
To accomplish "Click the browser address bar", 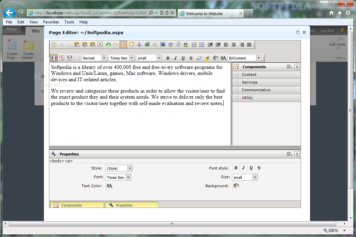I will 91,13.
